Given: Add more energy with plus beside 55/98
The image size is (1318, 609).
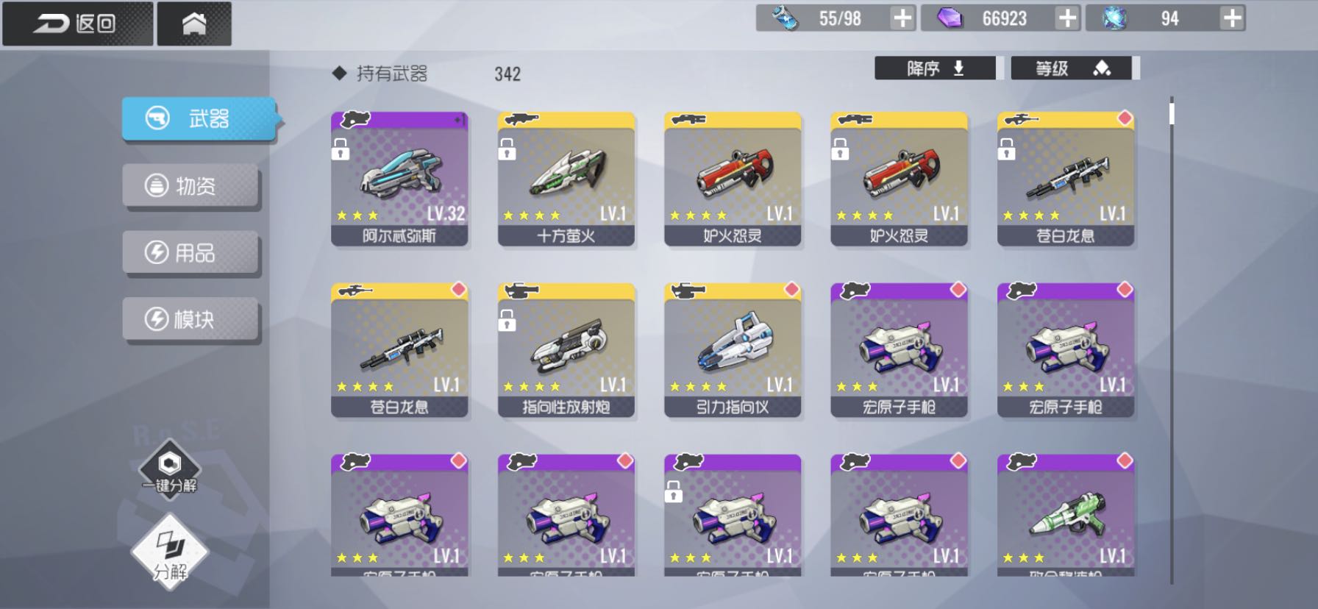Looking at the screenshot, I should (902, 18).
